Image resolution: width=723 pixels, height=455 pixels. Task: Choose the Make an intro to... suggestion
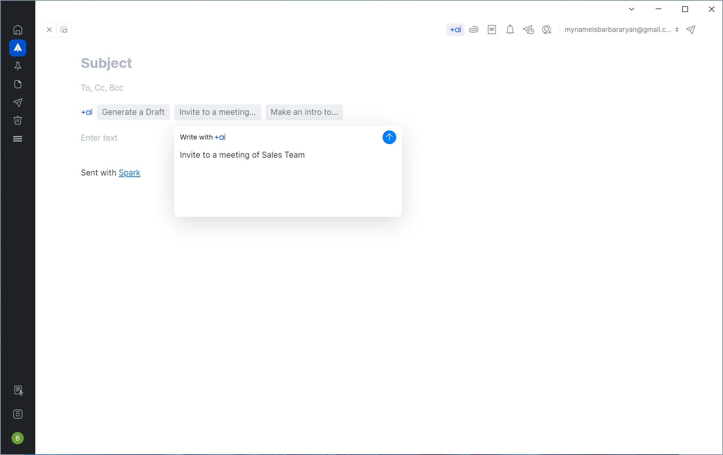click(304, 112)
